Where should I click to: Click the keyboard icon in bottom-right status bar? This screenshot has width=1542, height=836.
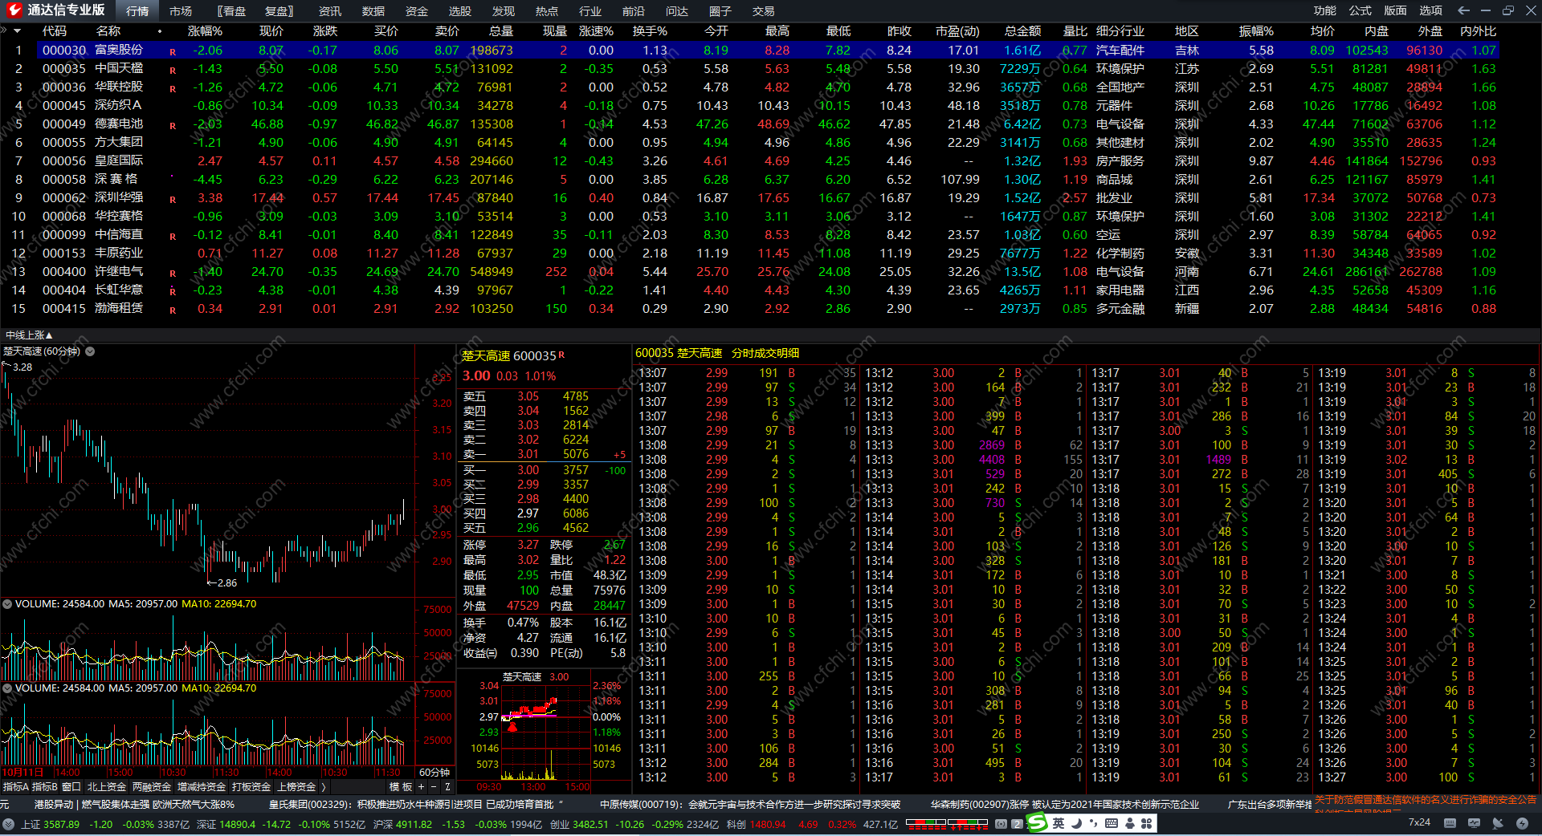[x=1450, y=823]
